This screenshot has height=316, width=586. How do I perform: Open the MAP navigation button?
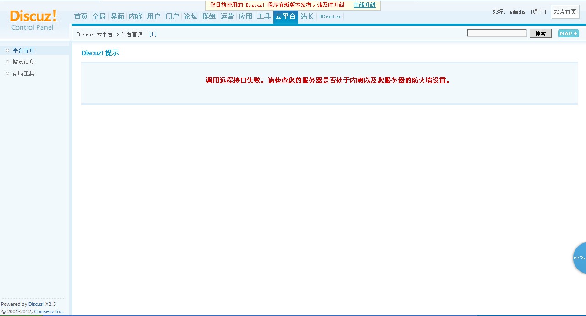[x=568, y=33]
